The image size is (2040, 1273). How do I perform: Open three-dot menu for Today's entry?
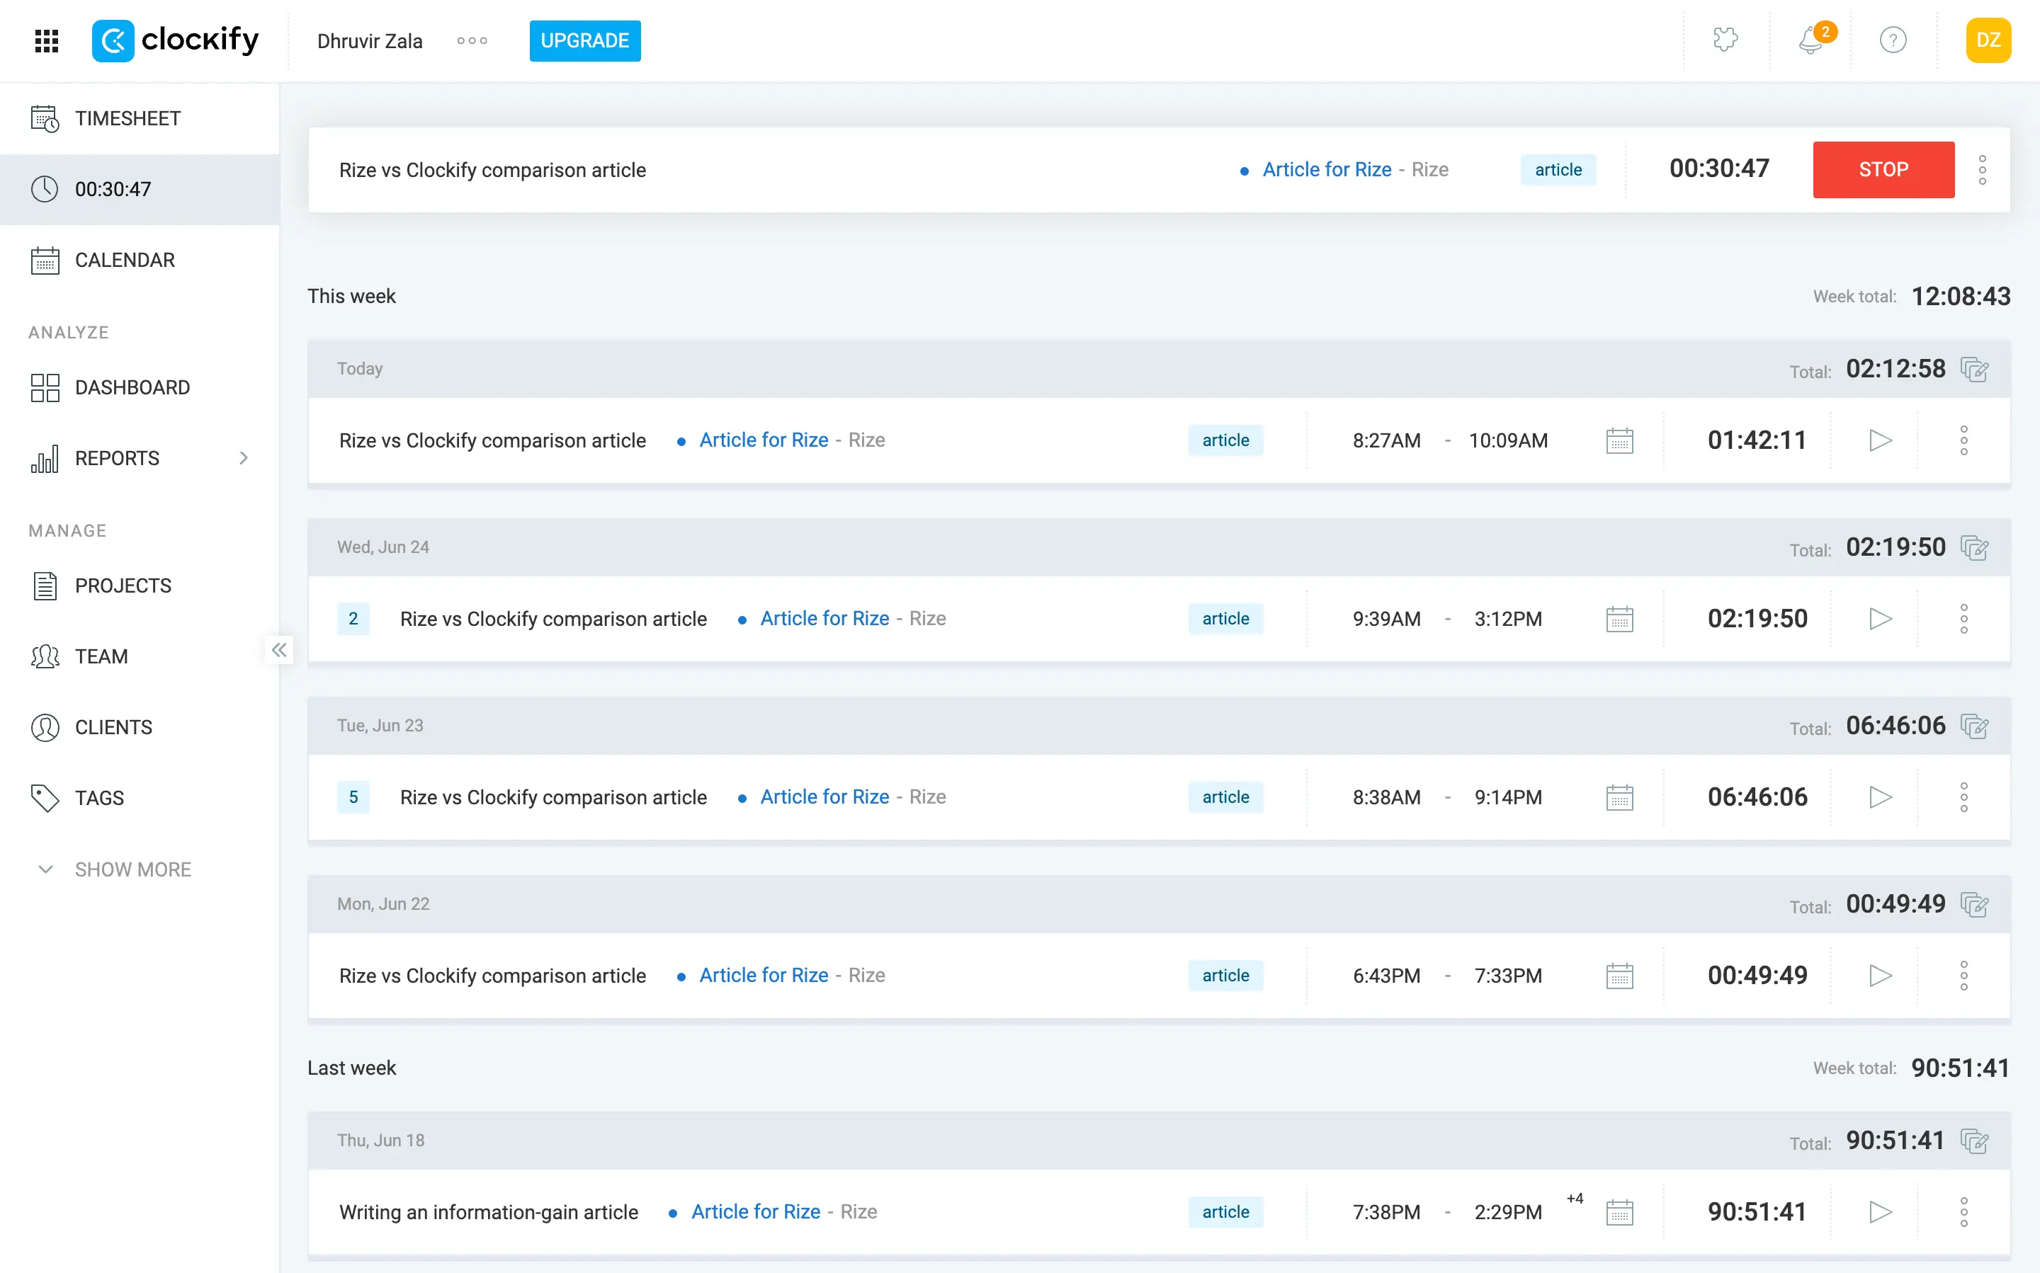pos(1963,440)
